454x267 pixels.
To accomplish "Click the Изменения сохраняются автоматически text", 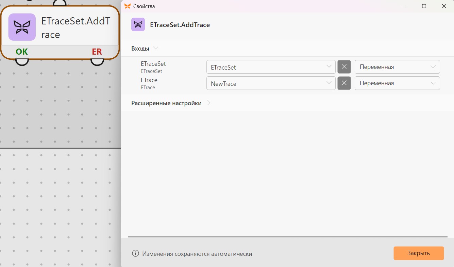I will pos(197,254).
